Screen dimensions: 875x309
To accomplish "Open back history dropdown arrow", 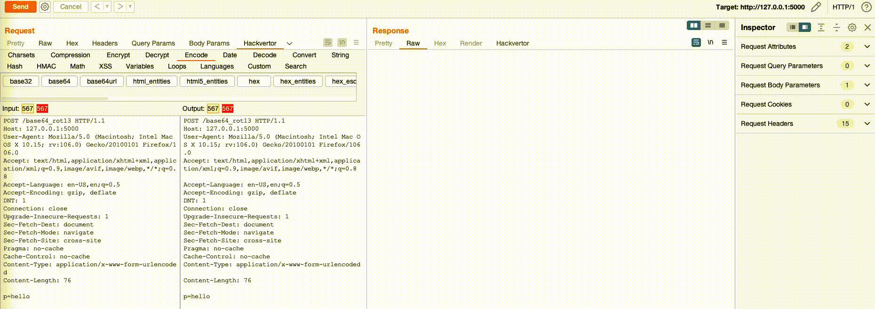I will pos(107,7).
